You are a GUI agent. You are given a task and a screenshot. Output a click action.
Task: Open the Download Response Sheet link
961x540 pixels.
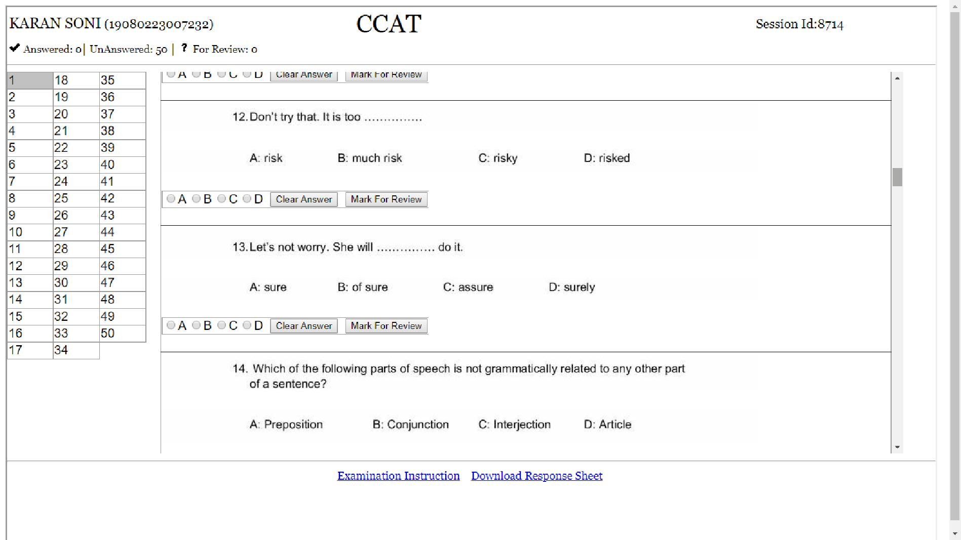pyautogui.click(x=536, y=476)
